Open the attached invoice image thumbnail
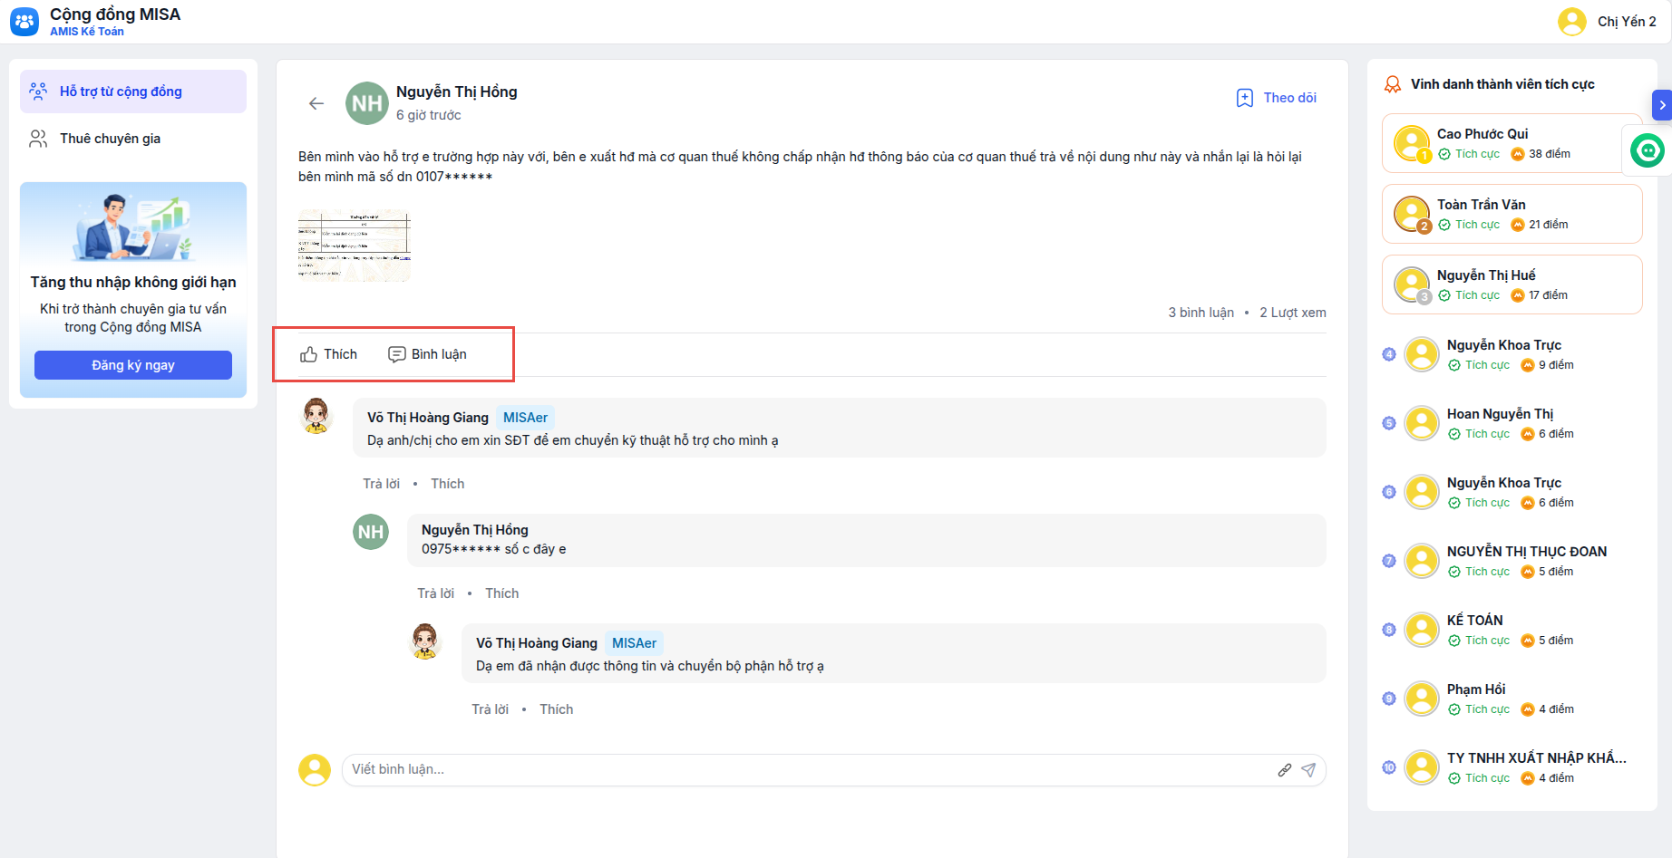This screenshot has height=858, width=1672. (355, 246)
